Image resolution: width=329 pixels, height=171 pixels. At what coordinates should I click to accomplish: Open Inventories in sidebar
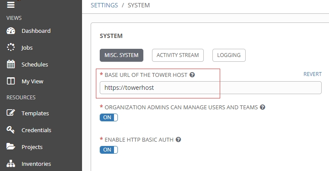point(36,164)
